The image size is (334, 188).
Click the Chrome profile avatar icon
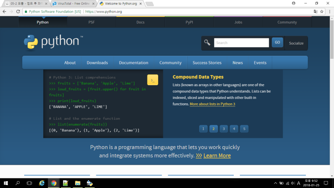pyautogui.click(x=293, y=3)
